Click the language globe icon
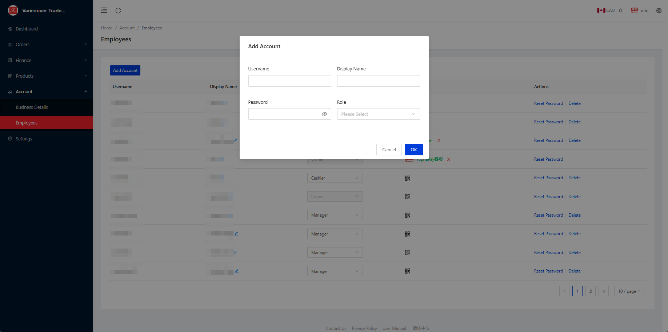 [x=659, y=11]
